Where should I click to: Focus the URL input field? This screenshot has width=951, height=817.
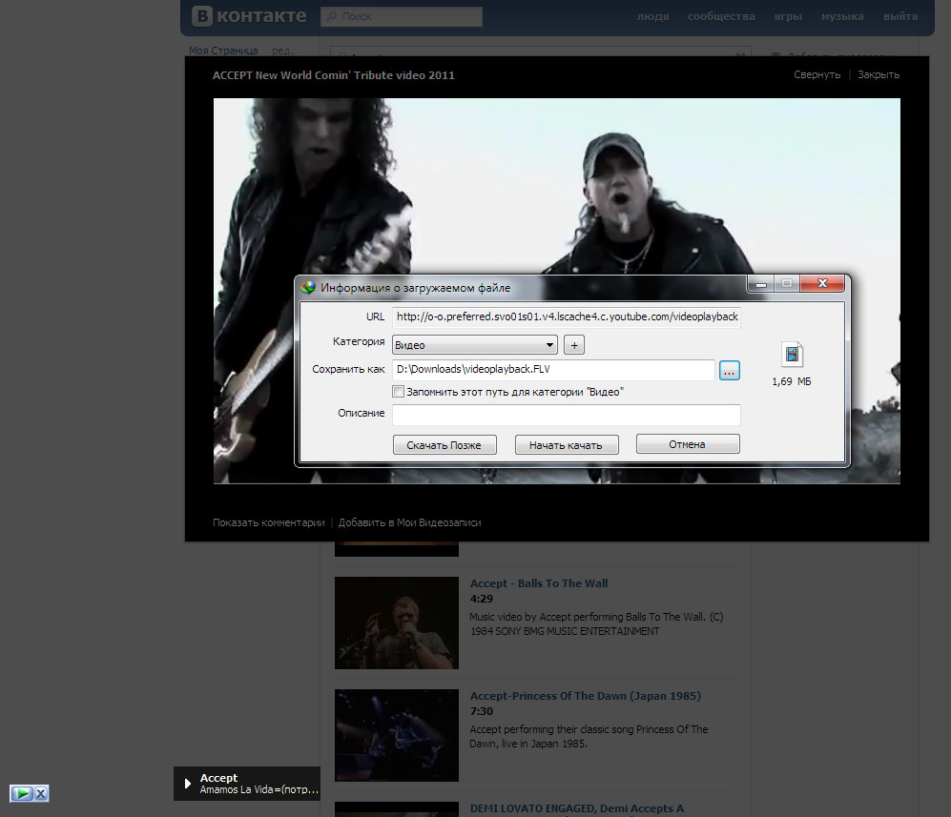pyautogui.click(x=567, y=317)
